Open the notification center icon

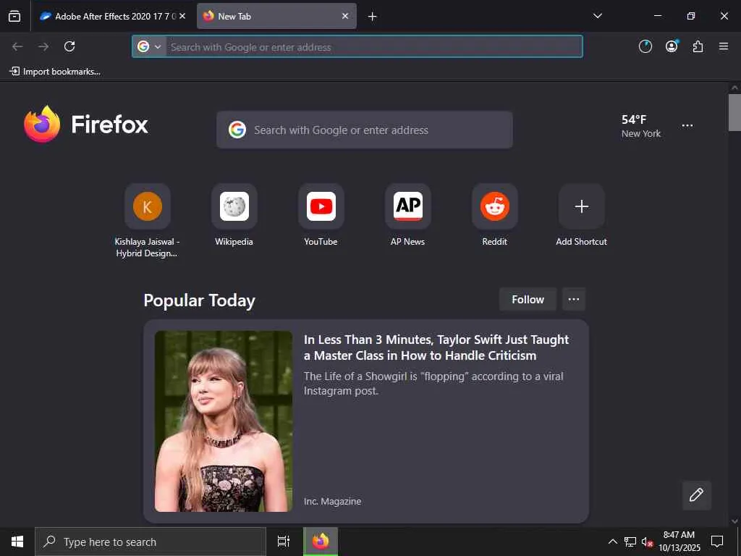point(717,542)
